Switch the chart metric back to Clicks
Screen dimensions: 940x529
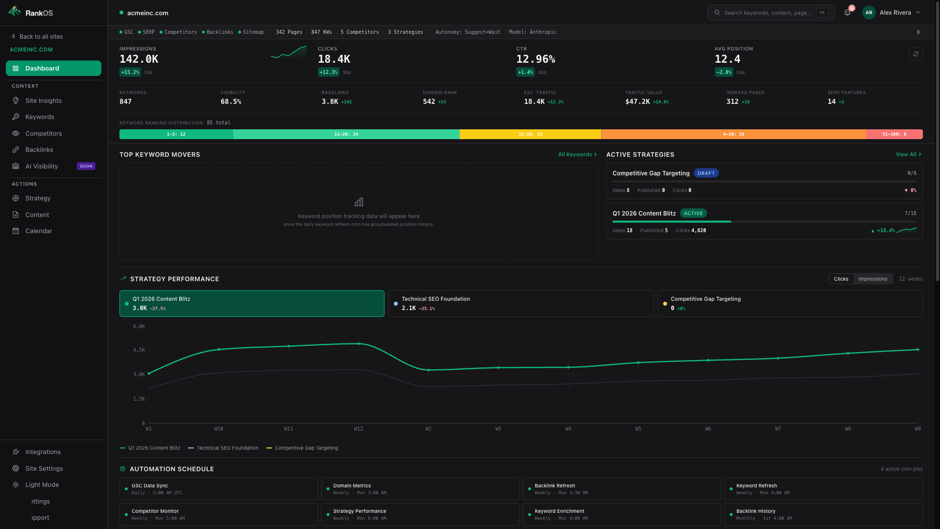click(x=841, y=279)
